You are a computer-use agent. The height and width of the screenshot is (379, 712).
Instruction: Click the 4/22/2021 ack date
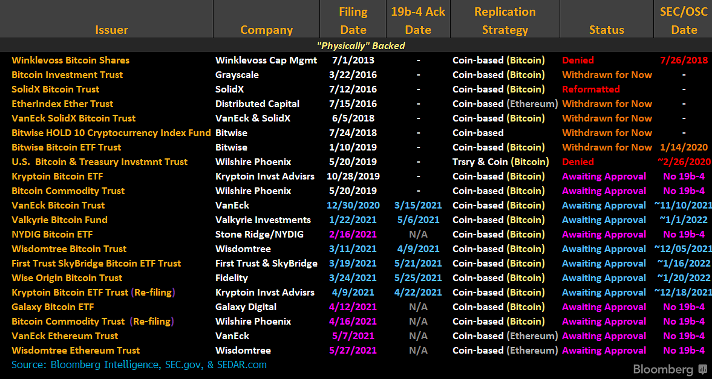418,293
